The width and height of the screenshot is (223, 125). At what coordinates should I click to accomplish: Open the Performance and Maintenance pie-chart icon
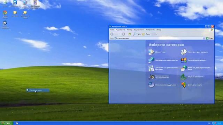coord(151,85)
